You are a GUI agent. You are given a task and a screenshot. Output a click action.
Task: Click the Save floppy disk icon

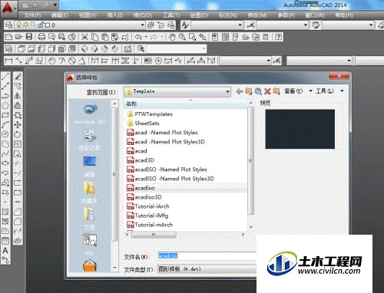[29, 37]
